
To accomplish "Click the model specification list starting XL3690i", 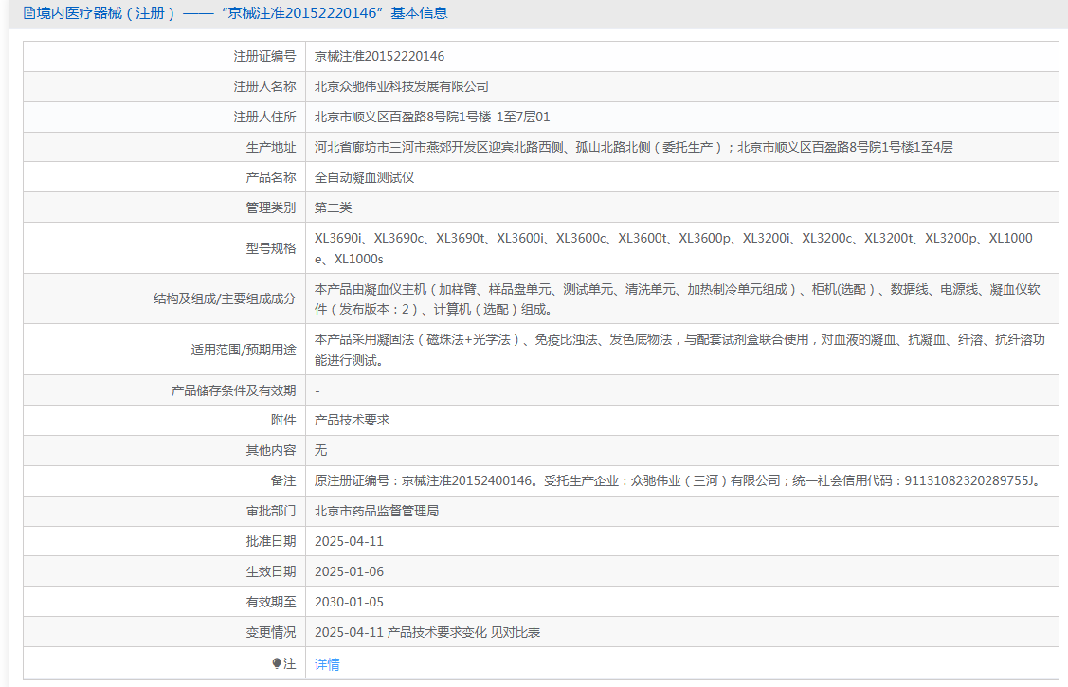I will pos(673,248).
